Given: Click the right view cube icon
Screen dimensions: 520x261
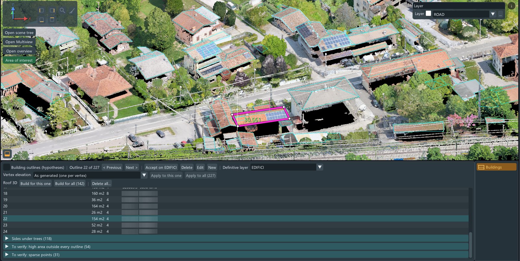Looking at the screenshot, I should click(x=52, y=10).
